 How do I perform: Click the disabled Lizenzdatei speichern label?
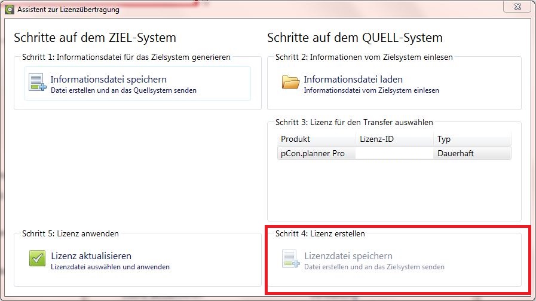(x=348, y=256)
